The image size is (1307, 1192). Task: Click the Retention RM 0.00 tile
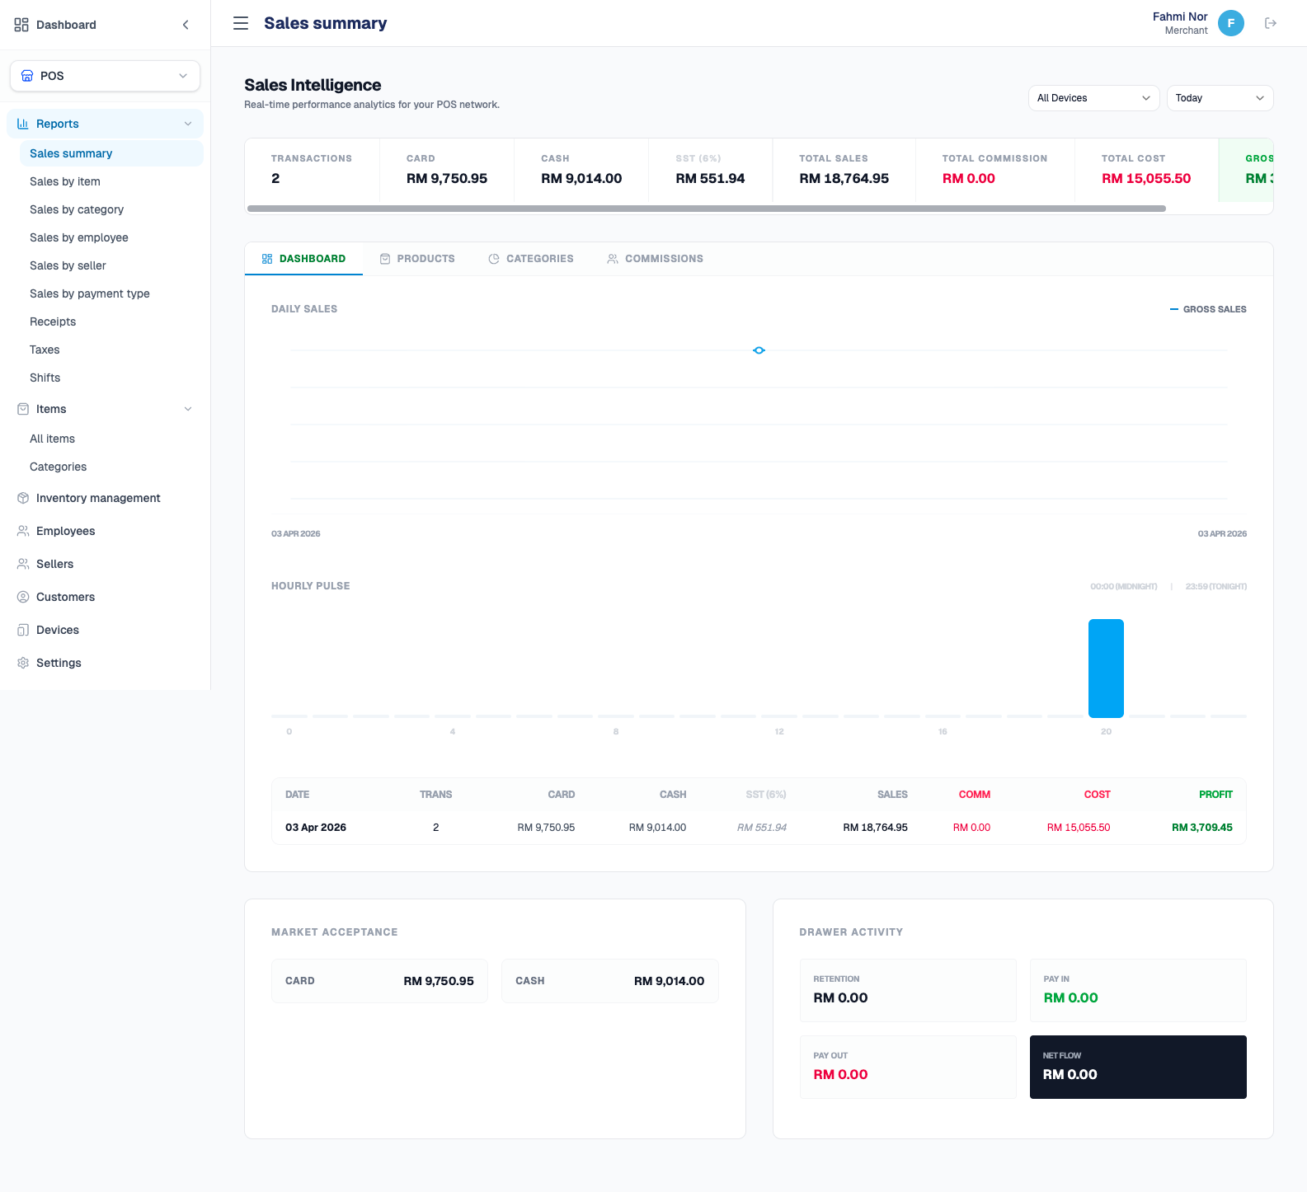[908, 990]
